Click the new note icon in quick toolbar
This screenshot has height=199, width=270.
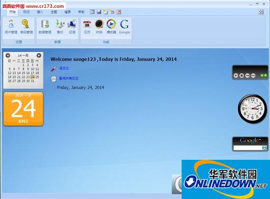[x=106, y=12]
